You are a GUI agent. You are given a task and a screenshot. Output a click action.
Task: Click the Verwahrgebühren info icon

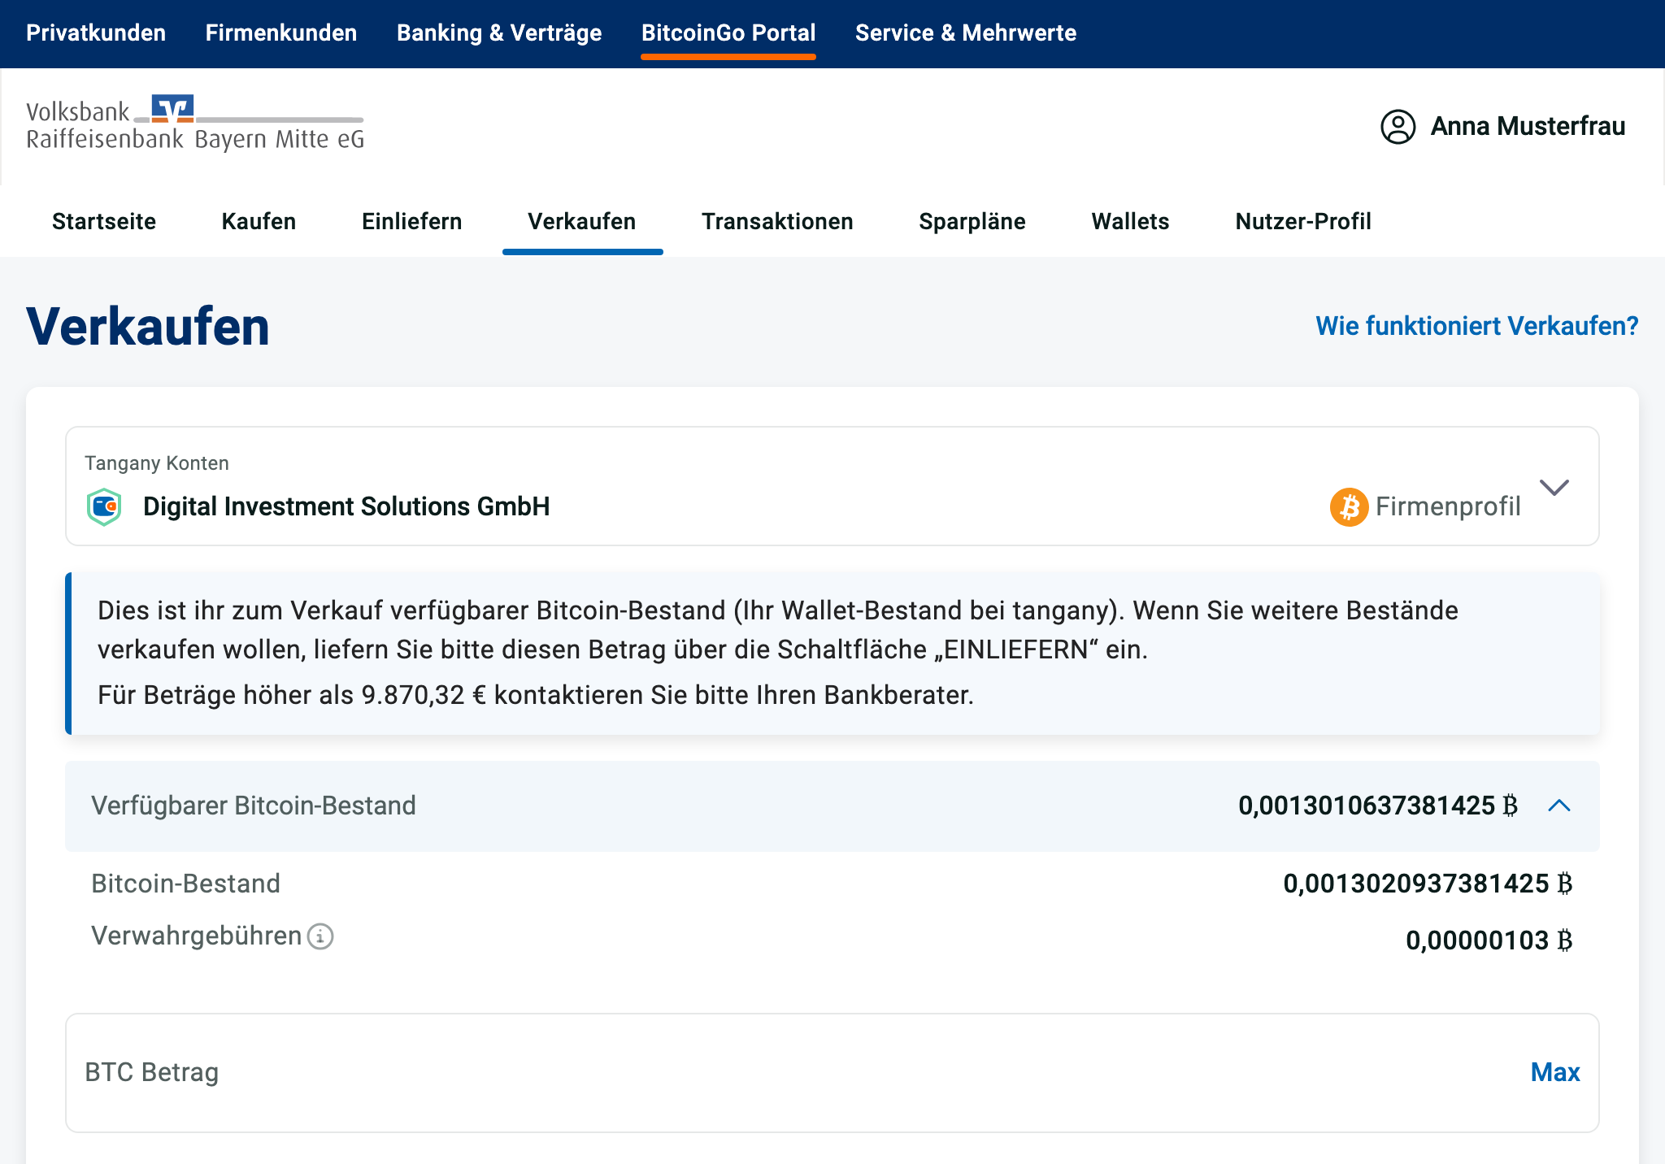[x=320, y=936]
